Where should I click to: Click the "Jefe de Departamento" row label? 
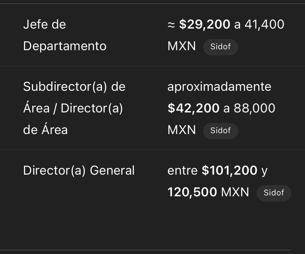tap(64, 35)
